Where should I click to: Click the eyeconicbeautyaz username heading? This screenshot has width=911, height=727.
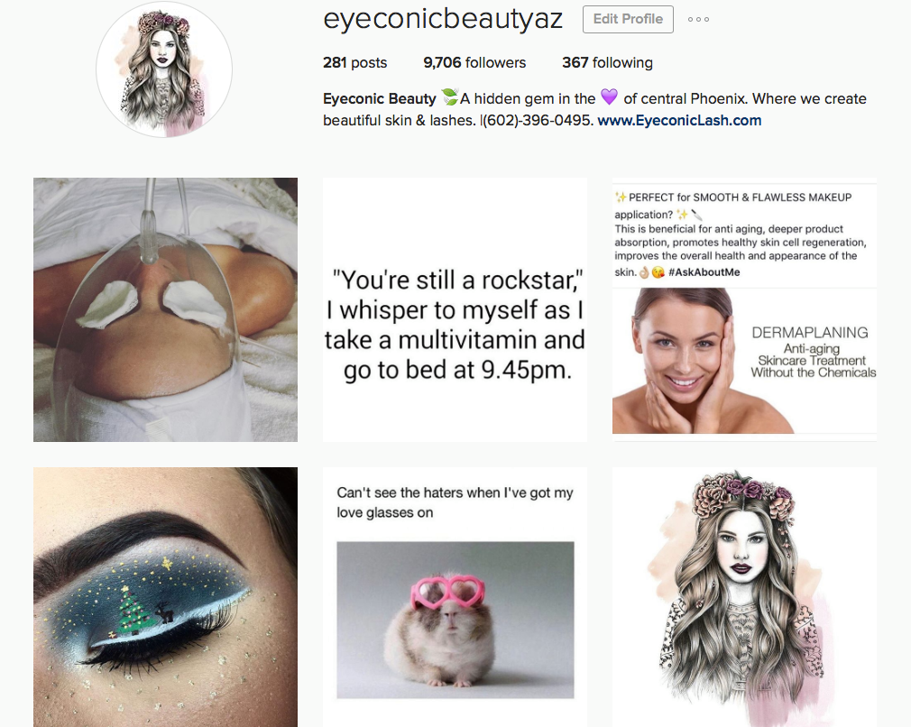(443, 19)
